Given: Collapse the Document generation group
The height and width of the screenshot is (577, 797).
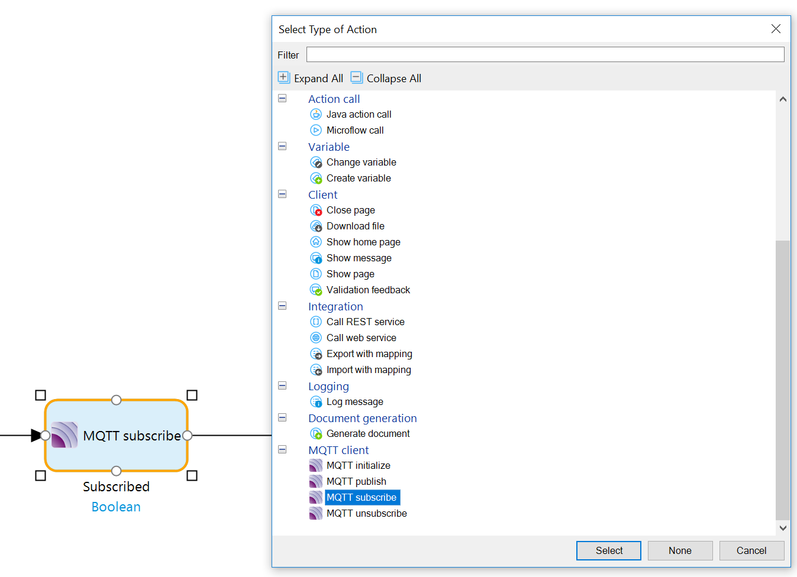Looking at the screenshot, I should click(282, 417).
